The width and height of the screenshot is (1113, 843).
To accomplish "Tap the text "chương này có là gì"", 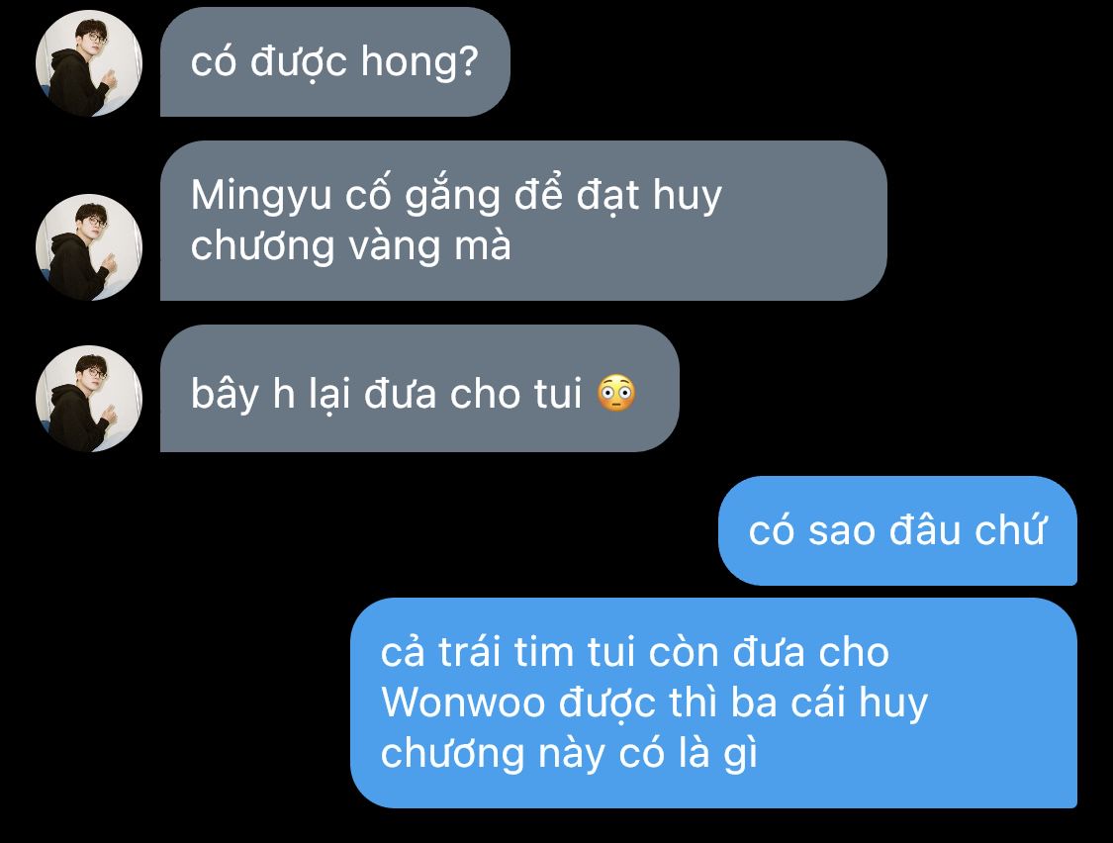I will point(569,754).
